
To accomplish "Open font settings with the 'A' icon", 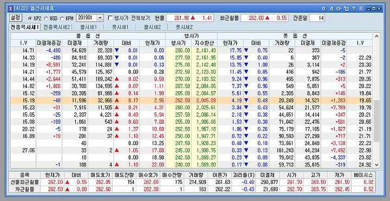I will (x=331, y=9).
